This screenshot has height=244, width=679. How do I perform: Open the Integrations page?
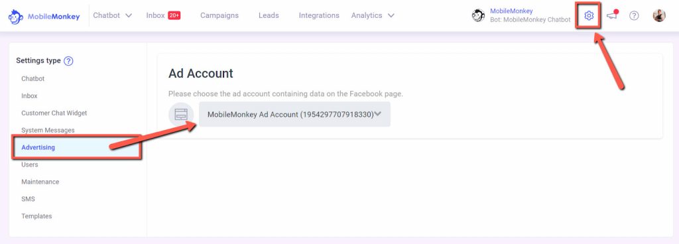pos(319,15)
